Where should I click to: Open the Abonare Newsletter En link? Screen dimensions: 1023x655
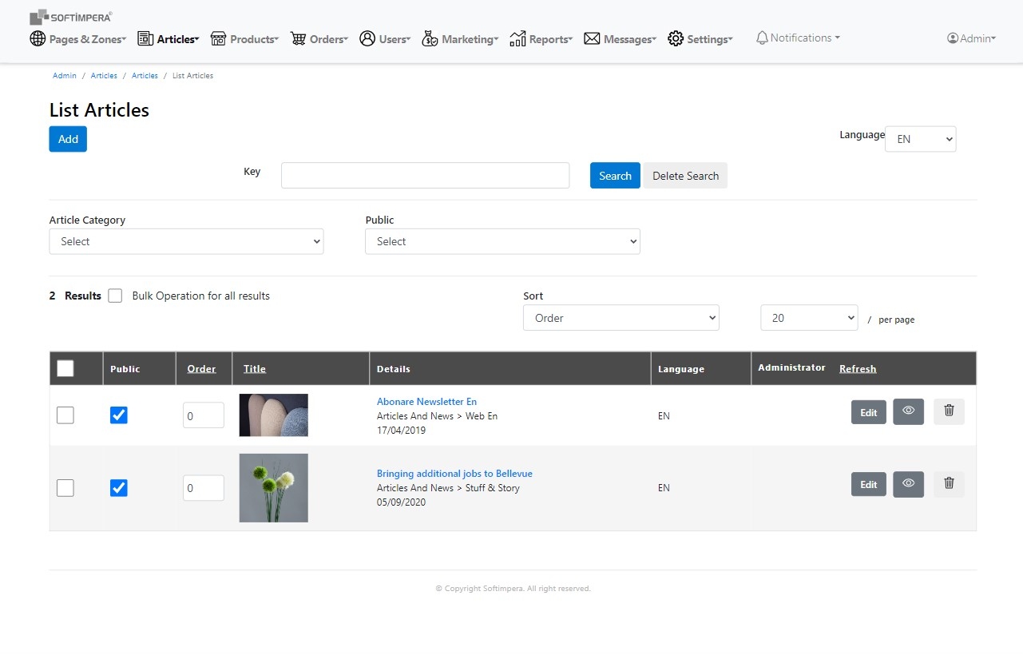(x=426, y=402)
